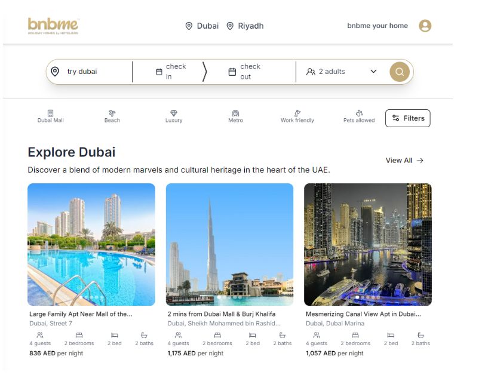Screen dimensions: 488x381
Task: Open Large Family Apt pool photo
Action: (91, 244)
